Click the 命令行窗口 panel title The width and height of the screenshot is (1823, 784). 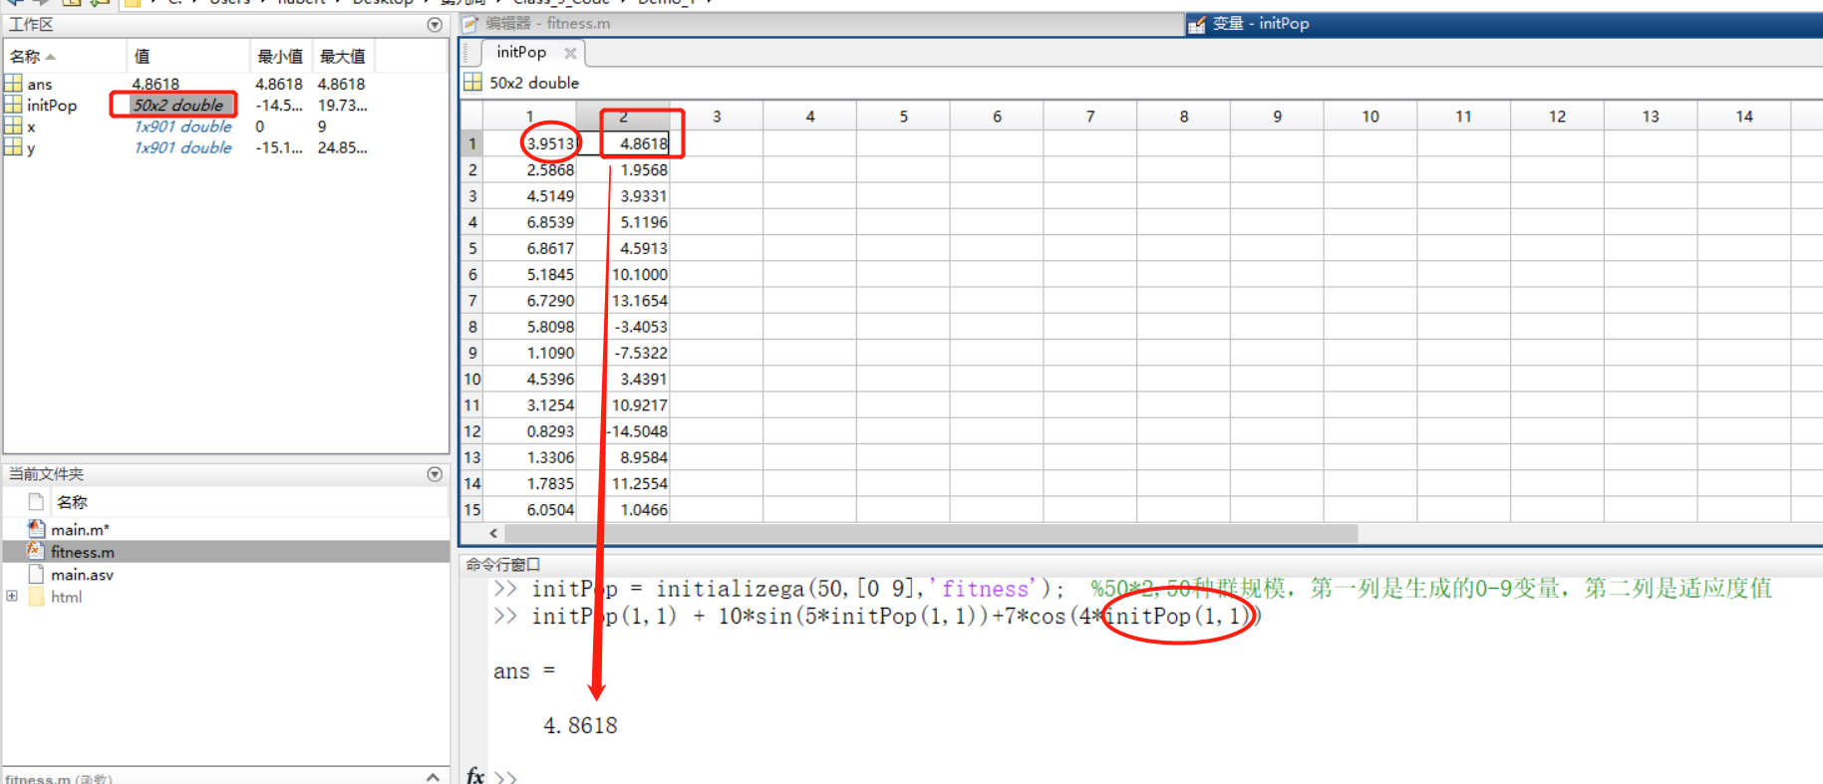[x=503, y=565]
